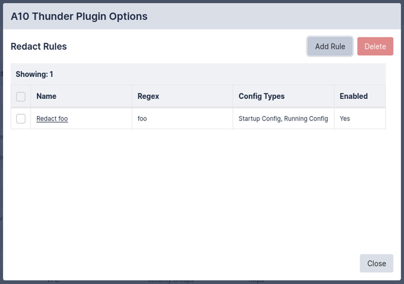This screenshot has height=284, width=404.
Task: Open the Redact foo rule link
Action: tap(52, 119)
